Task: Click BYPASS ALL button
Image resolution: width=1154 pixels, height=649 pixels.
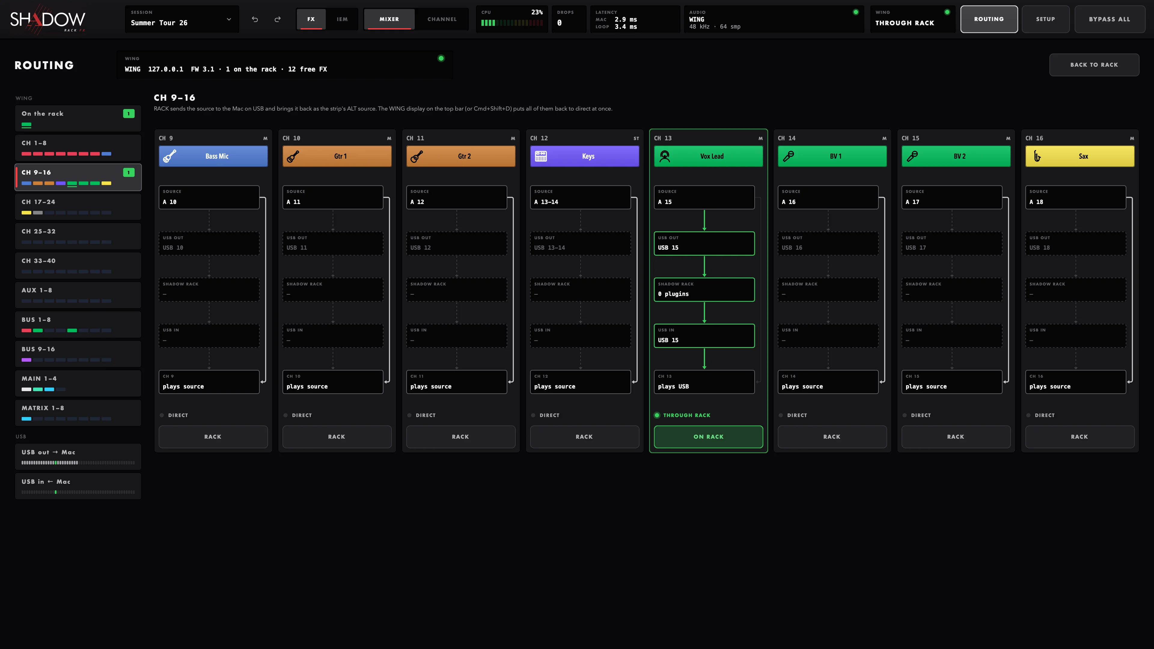Action: point(1110,19)
